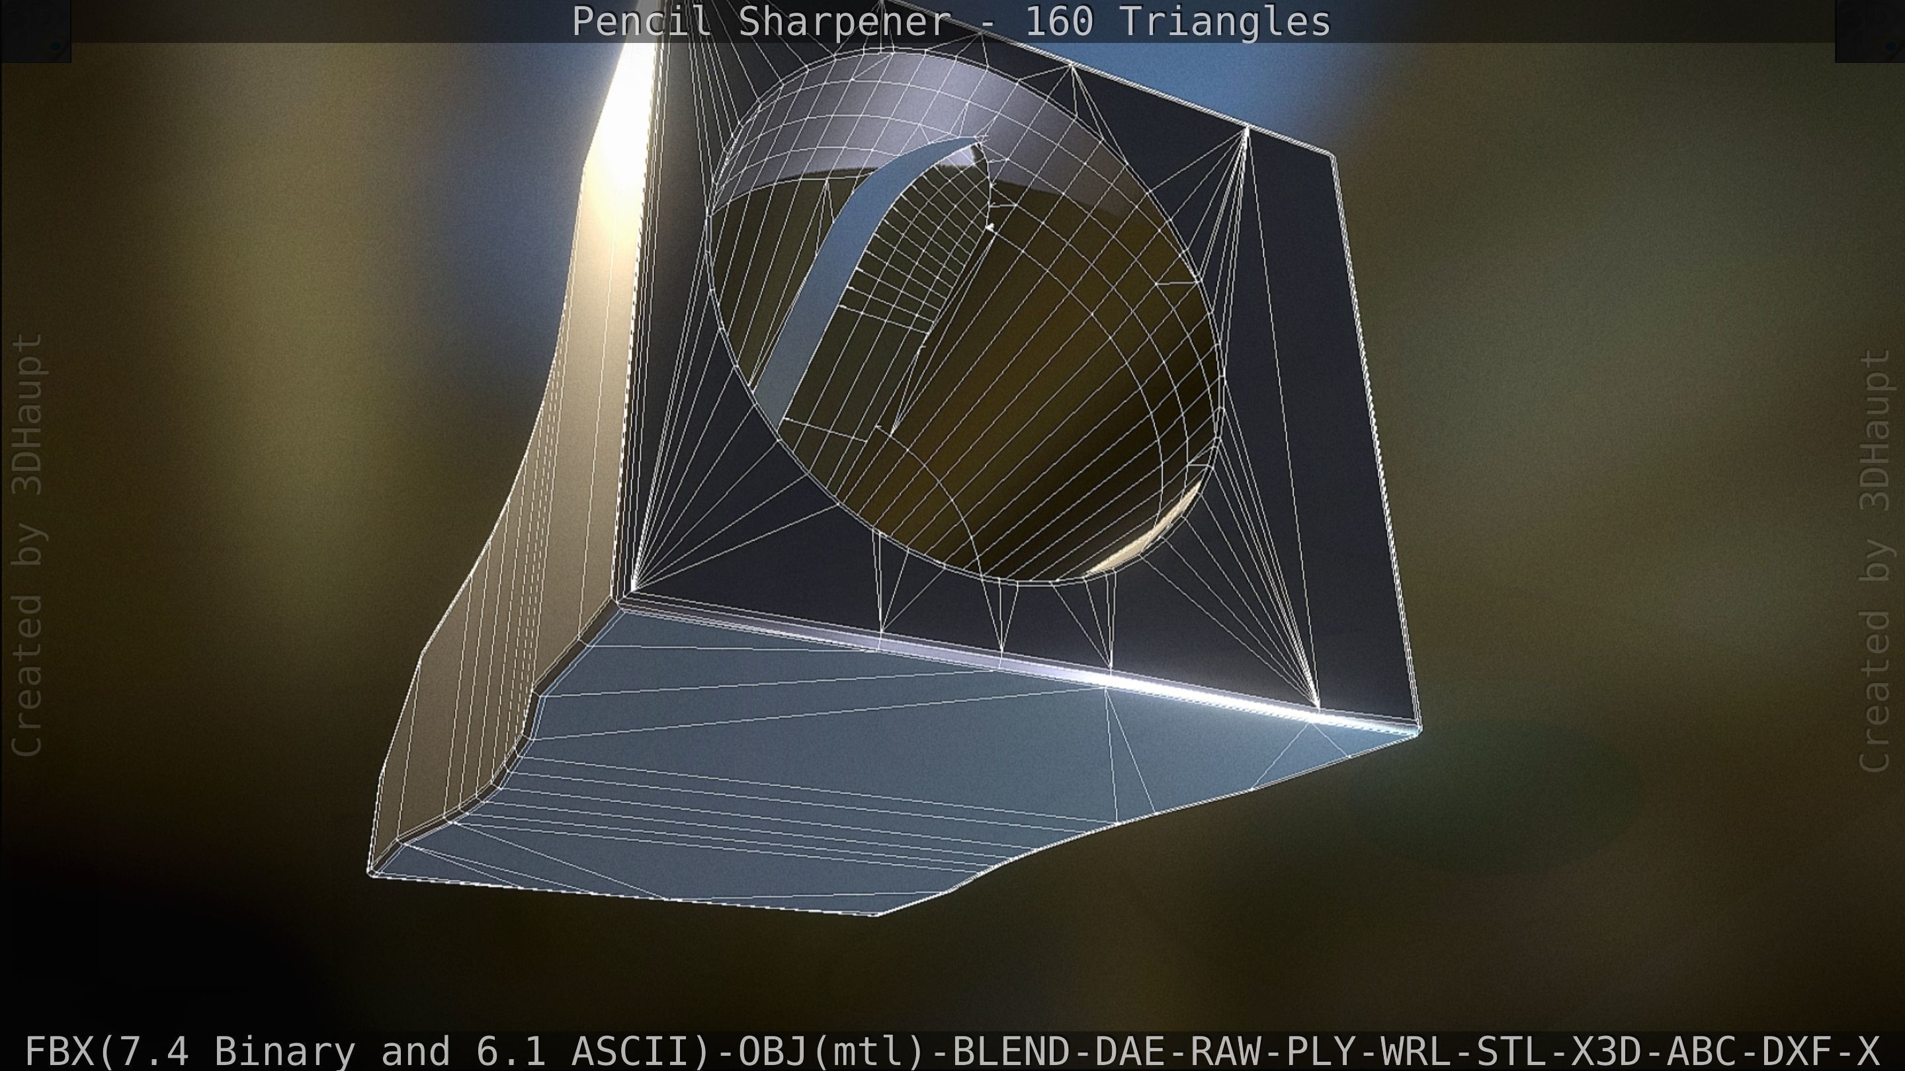Click the "Pencil Sharpener - 160 Triangles" title
Viewport: 1905px width, 1071px height.
[951, 21]
